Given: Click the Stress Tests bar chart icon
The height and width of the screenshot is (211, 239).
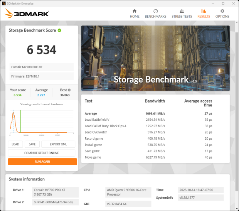Looking at the screenshot, I should coord(182,11).
